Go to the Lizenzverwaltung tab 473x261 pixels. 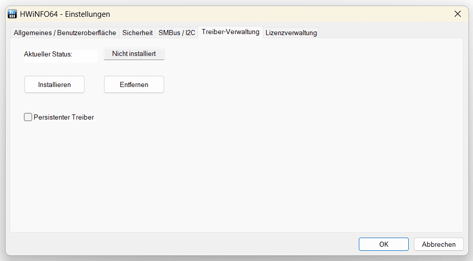pyautogui.click(x=291, y=33)
